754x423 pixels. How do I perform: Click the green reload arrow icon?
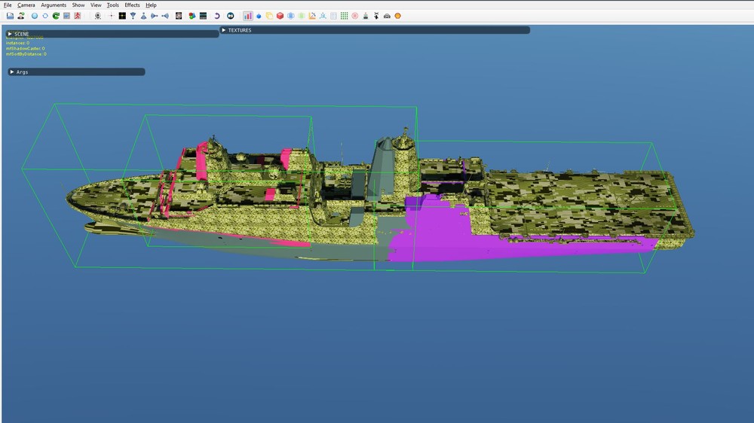point(56,16)
